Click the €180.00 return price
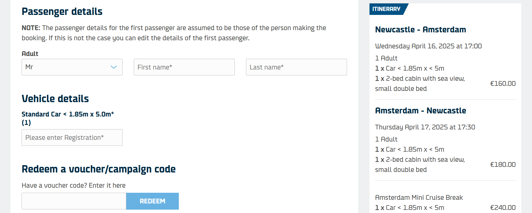This screenshot has width=532, height=213. tap(503, 165)
